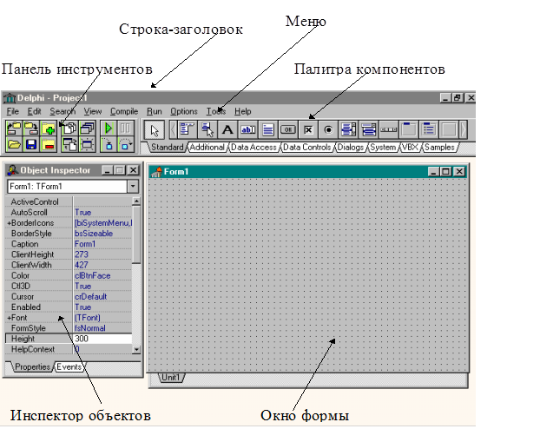Viewport: 540px width, 442px height.
Task: Select the GroupBox component icon
Action: point(409,130)
